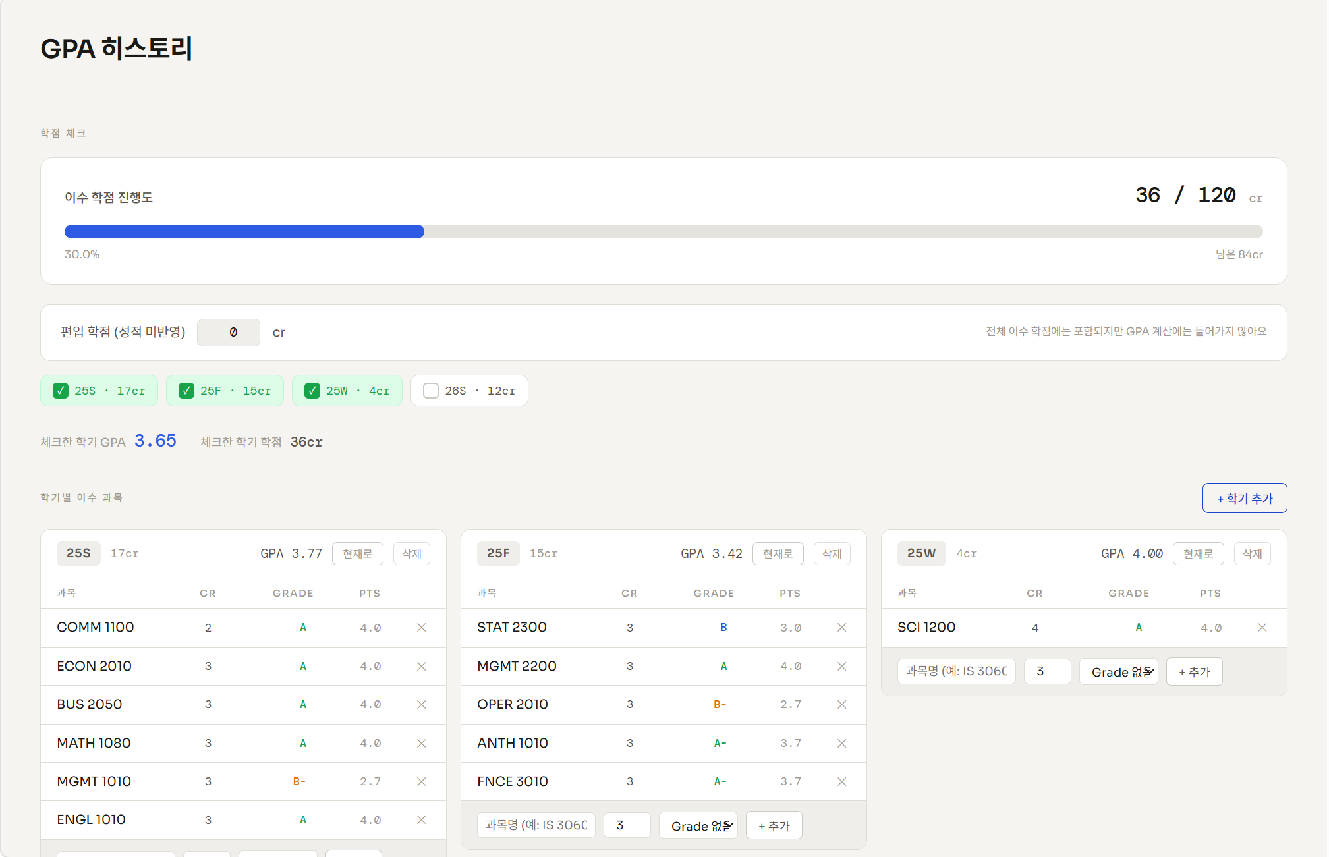Screen dimensions: 1329x857
Task: Remove COMM 1100 course row
Action: (x=422, y=628)
